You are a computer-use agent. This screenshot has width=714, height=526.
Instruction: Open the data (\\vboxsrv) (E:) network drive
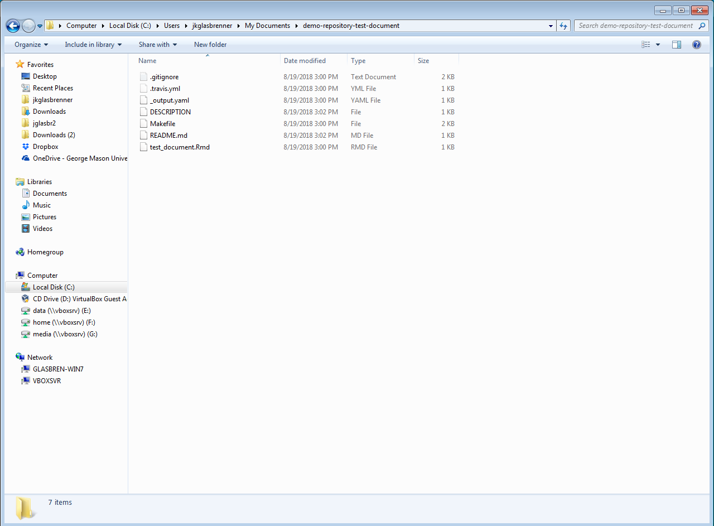click(61, 311)
